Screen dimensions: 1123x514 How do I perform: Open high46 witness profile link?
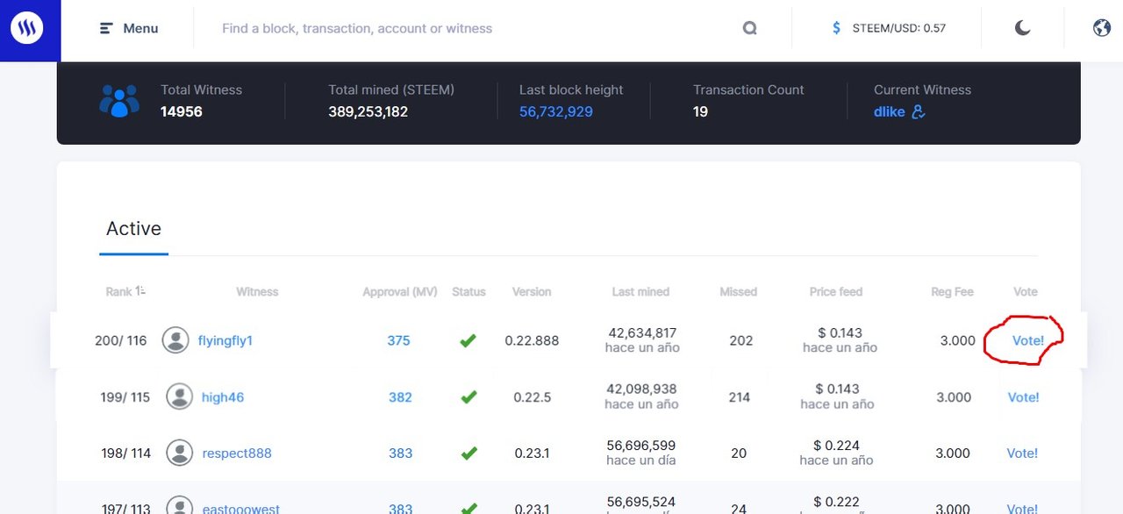click(x=223, y=397)
